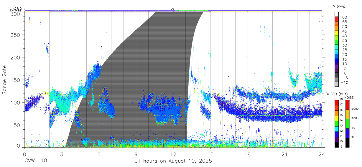Click the 60 label on the elevation scale
The width and height of the screenshot is (362, 167).
click(x=345, y=17)
